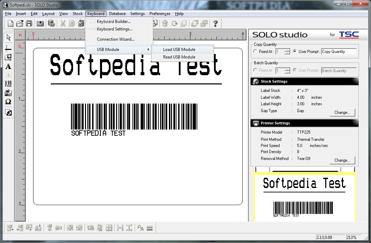
Task: Click the align top edges icon
Action: click(29, 228)
